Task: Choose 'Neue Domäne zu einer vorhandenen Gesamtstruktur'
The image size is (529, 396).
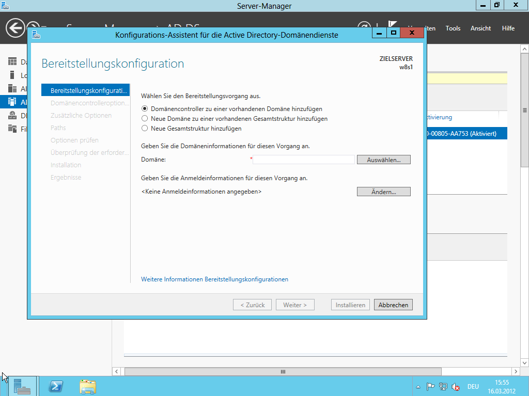Action: click(x=145, y=119)
